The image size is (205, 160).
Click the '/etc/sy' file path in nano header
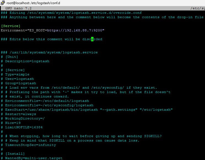pos(198,8)
